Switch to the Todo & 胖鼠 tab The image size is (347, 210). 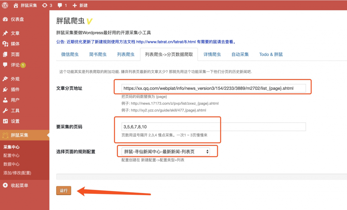(271, 55)
